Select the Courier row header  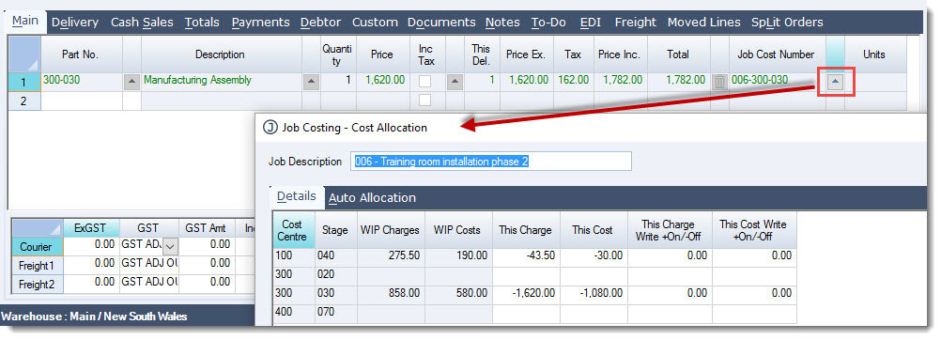(38, 246)
